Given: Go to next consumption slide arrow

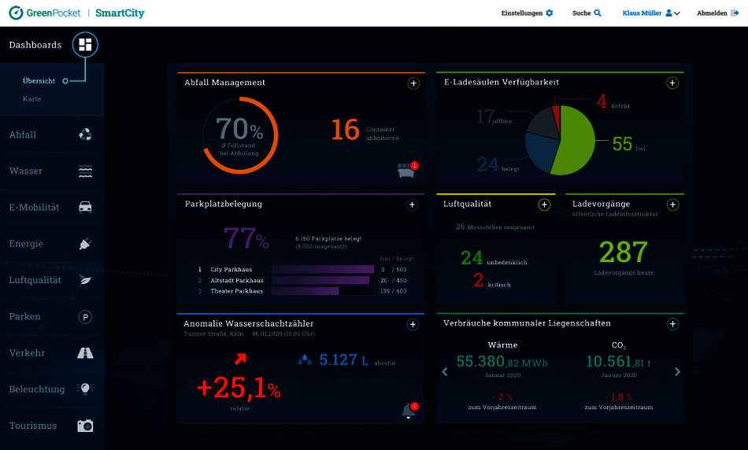Looking at the screenshot, I should (x=677, y=371).
